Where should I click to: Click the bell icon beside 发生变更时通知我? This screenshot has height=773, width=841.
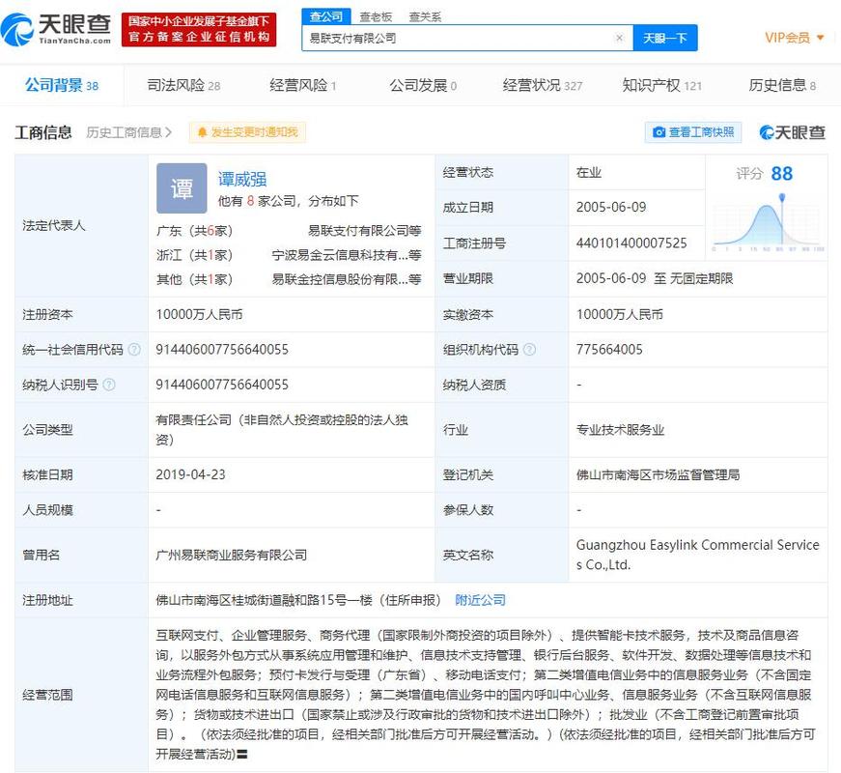click(202, 131)
